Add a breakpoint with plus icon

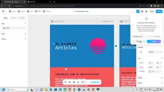pyautogui.click(x=112, y=21)
